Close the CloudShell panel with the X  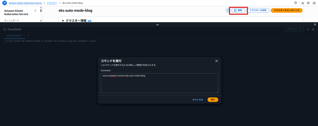(315, 24)
